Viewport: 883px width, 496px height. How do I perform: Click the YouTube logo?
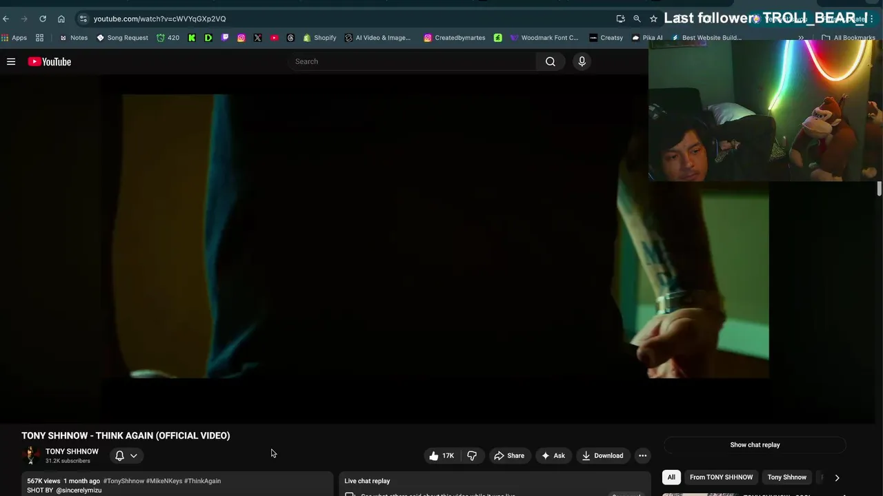point(50,61)
